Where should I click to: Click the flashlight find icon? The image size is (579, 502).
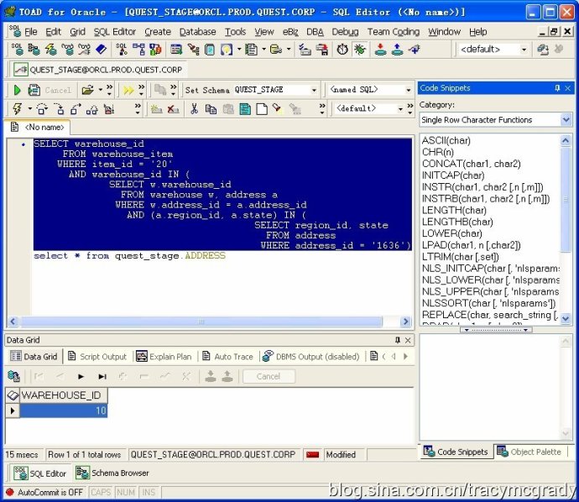(277, 108)
